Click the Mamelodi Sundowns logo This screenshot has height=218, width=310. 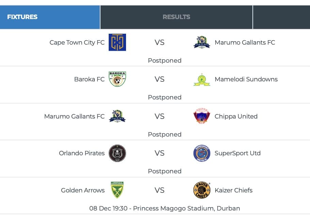coord(202,79)
